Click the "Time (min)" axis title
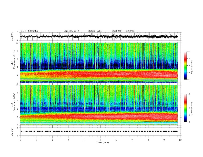Image resolution: width=203 pixels, height=157 pixels. 103,142
